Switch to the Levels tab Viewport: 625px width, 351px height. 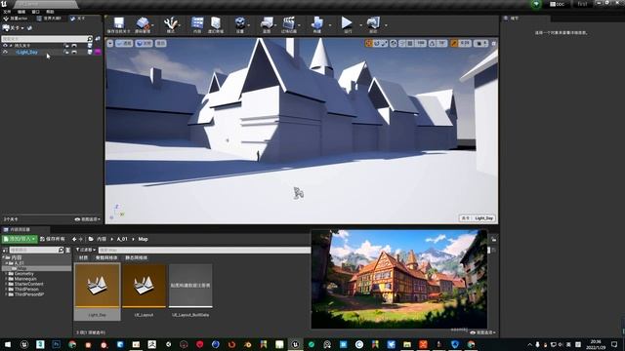78,19
